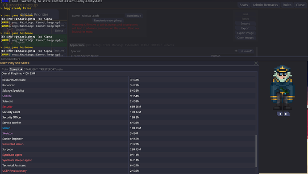Open the Records tab
This screenshot has width=308, height=174.
tap(169, 45)
